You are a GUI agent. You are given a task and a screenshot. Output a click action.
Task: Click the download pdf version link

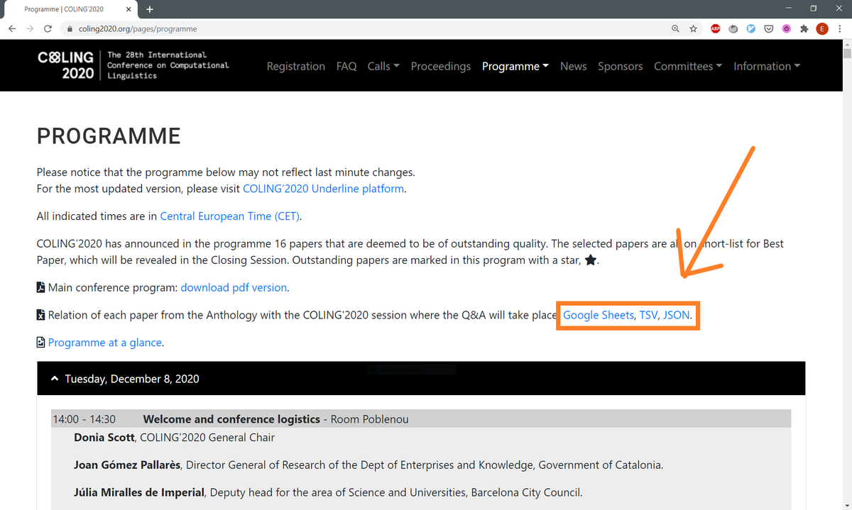click(234, 287)
